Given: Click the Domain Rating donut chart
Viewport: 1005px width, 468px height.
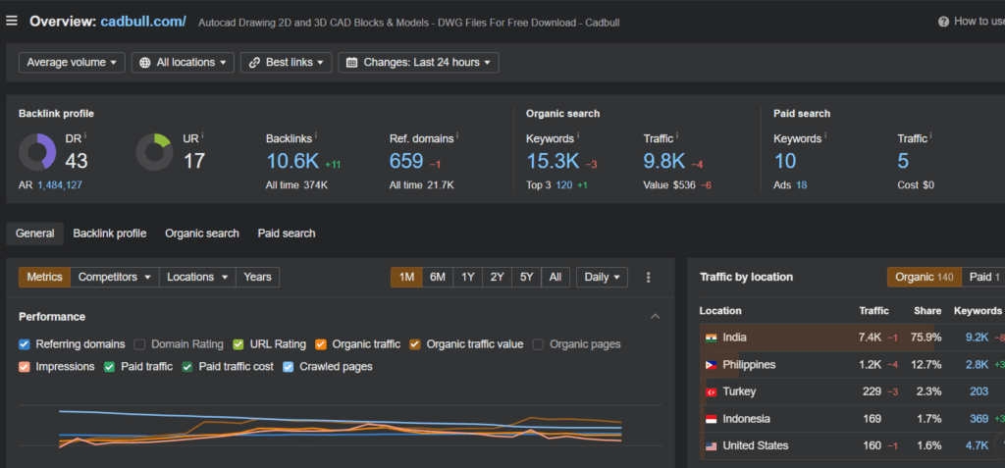Looking at the screenshot, I should click(x=37, y=152).
